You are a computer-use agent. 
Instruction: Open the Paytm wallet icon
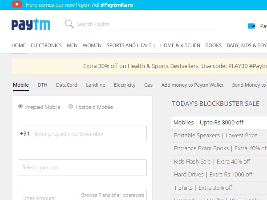pyautogui.click(x=251, y=26)
